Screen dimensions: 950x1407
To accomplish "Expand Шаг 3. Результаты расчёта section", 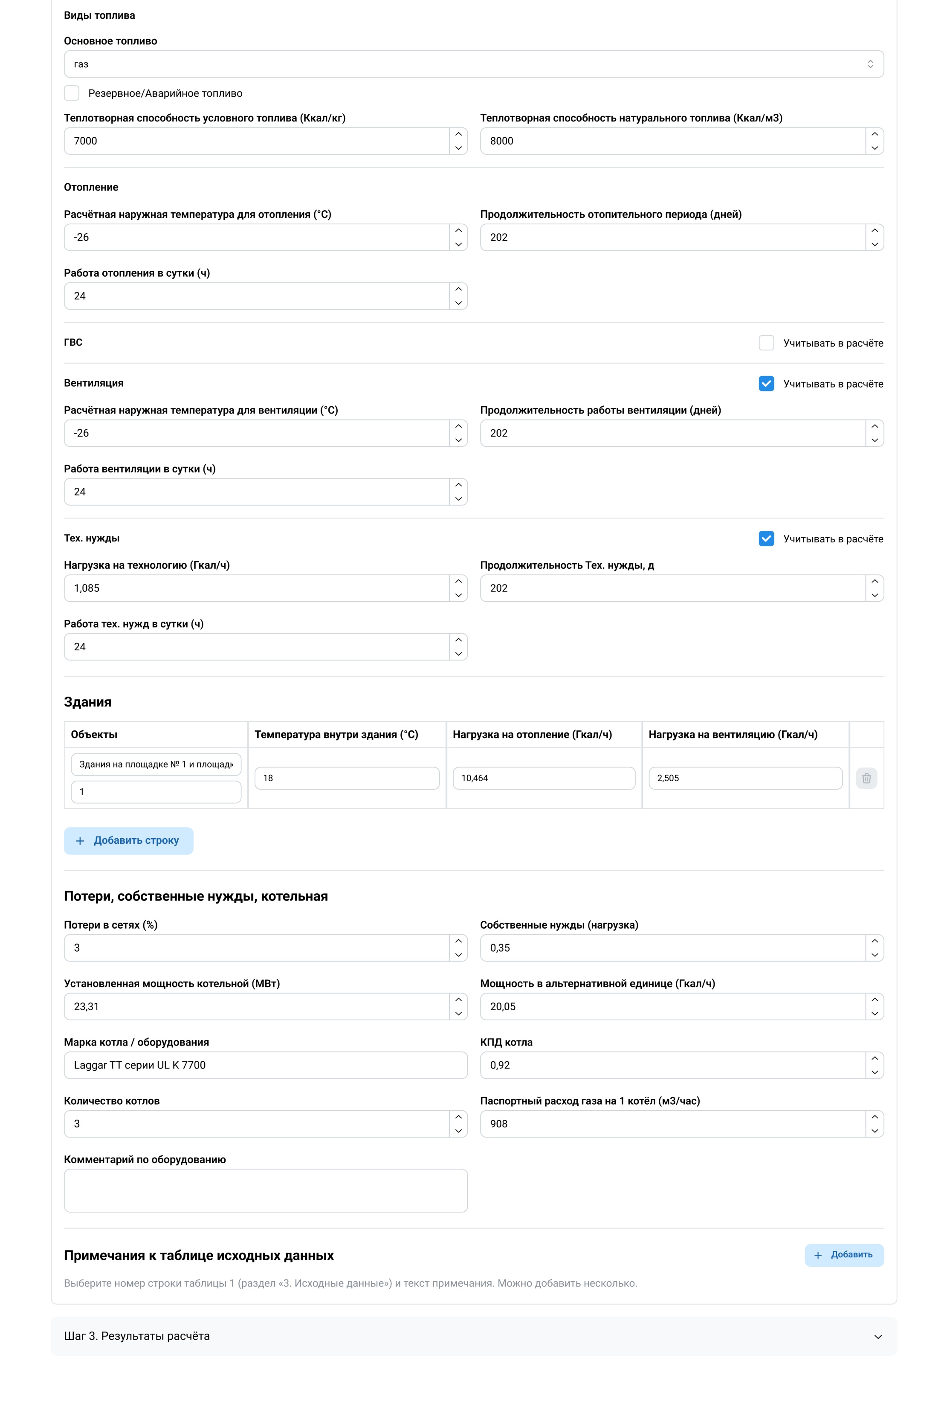I will [473, 1336].
